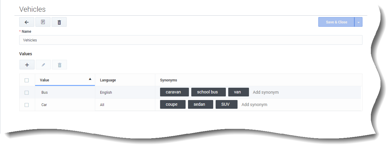Click the Save & Close button
Image resolution: width=391 pixels, height=149 pixels.
tap(336, 22)
